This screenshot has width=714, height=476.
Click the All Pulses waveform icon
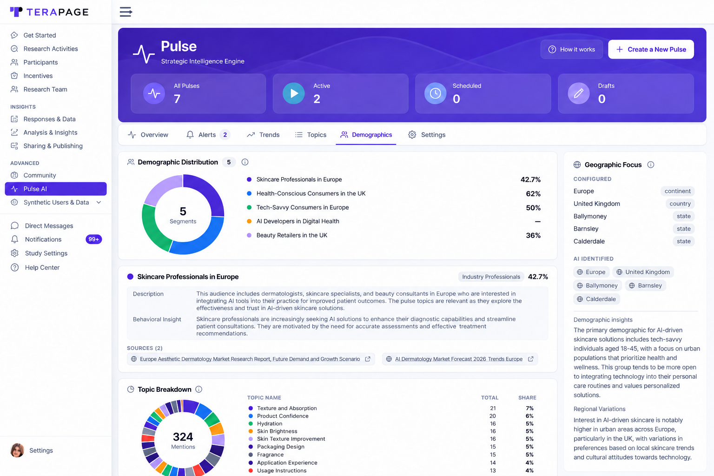coord(154,93)
